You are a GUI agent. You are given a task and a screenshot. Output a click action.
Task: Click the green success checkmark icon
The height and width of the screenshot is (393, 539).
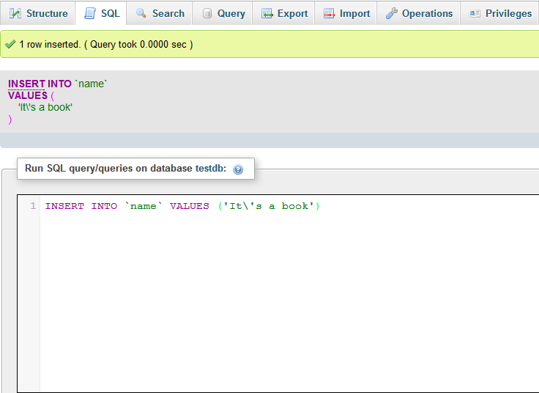tap(11, 44)
